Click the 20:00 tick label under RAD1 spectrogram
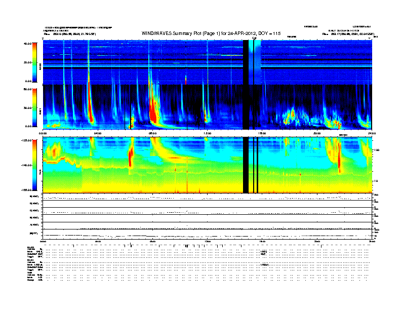Screen dimensions: 401x310 coord(317,133)
